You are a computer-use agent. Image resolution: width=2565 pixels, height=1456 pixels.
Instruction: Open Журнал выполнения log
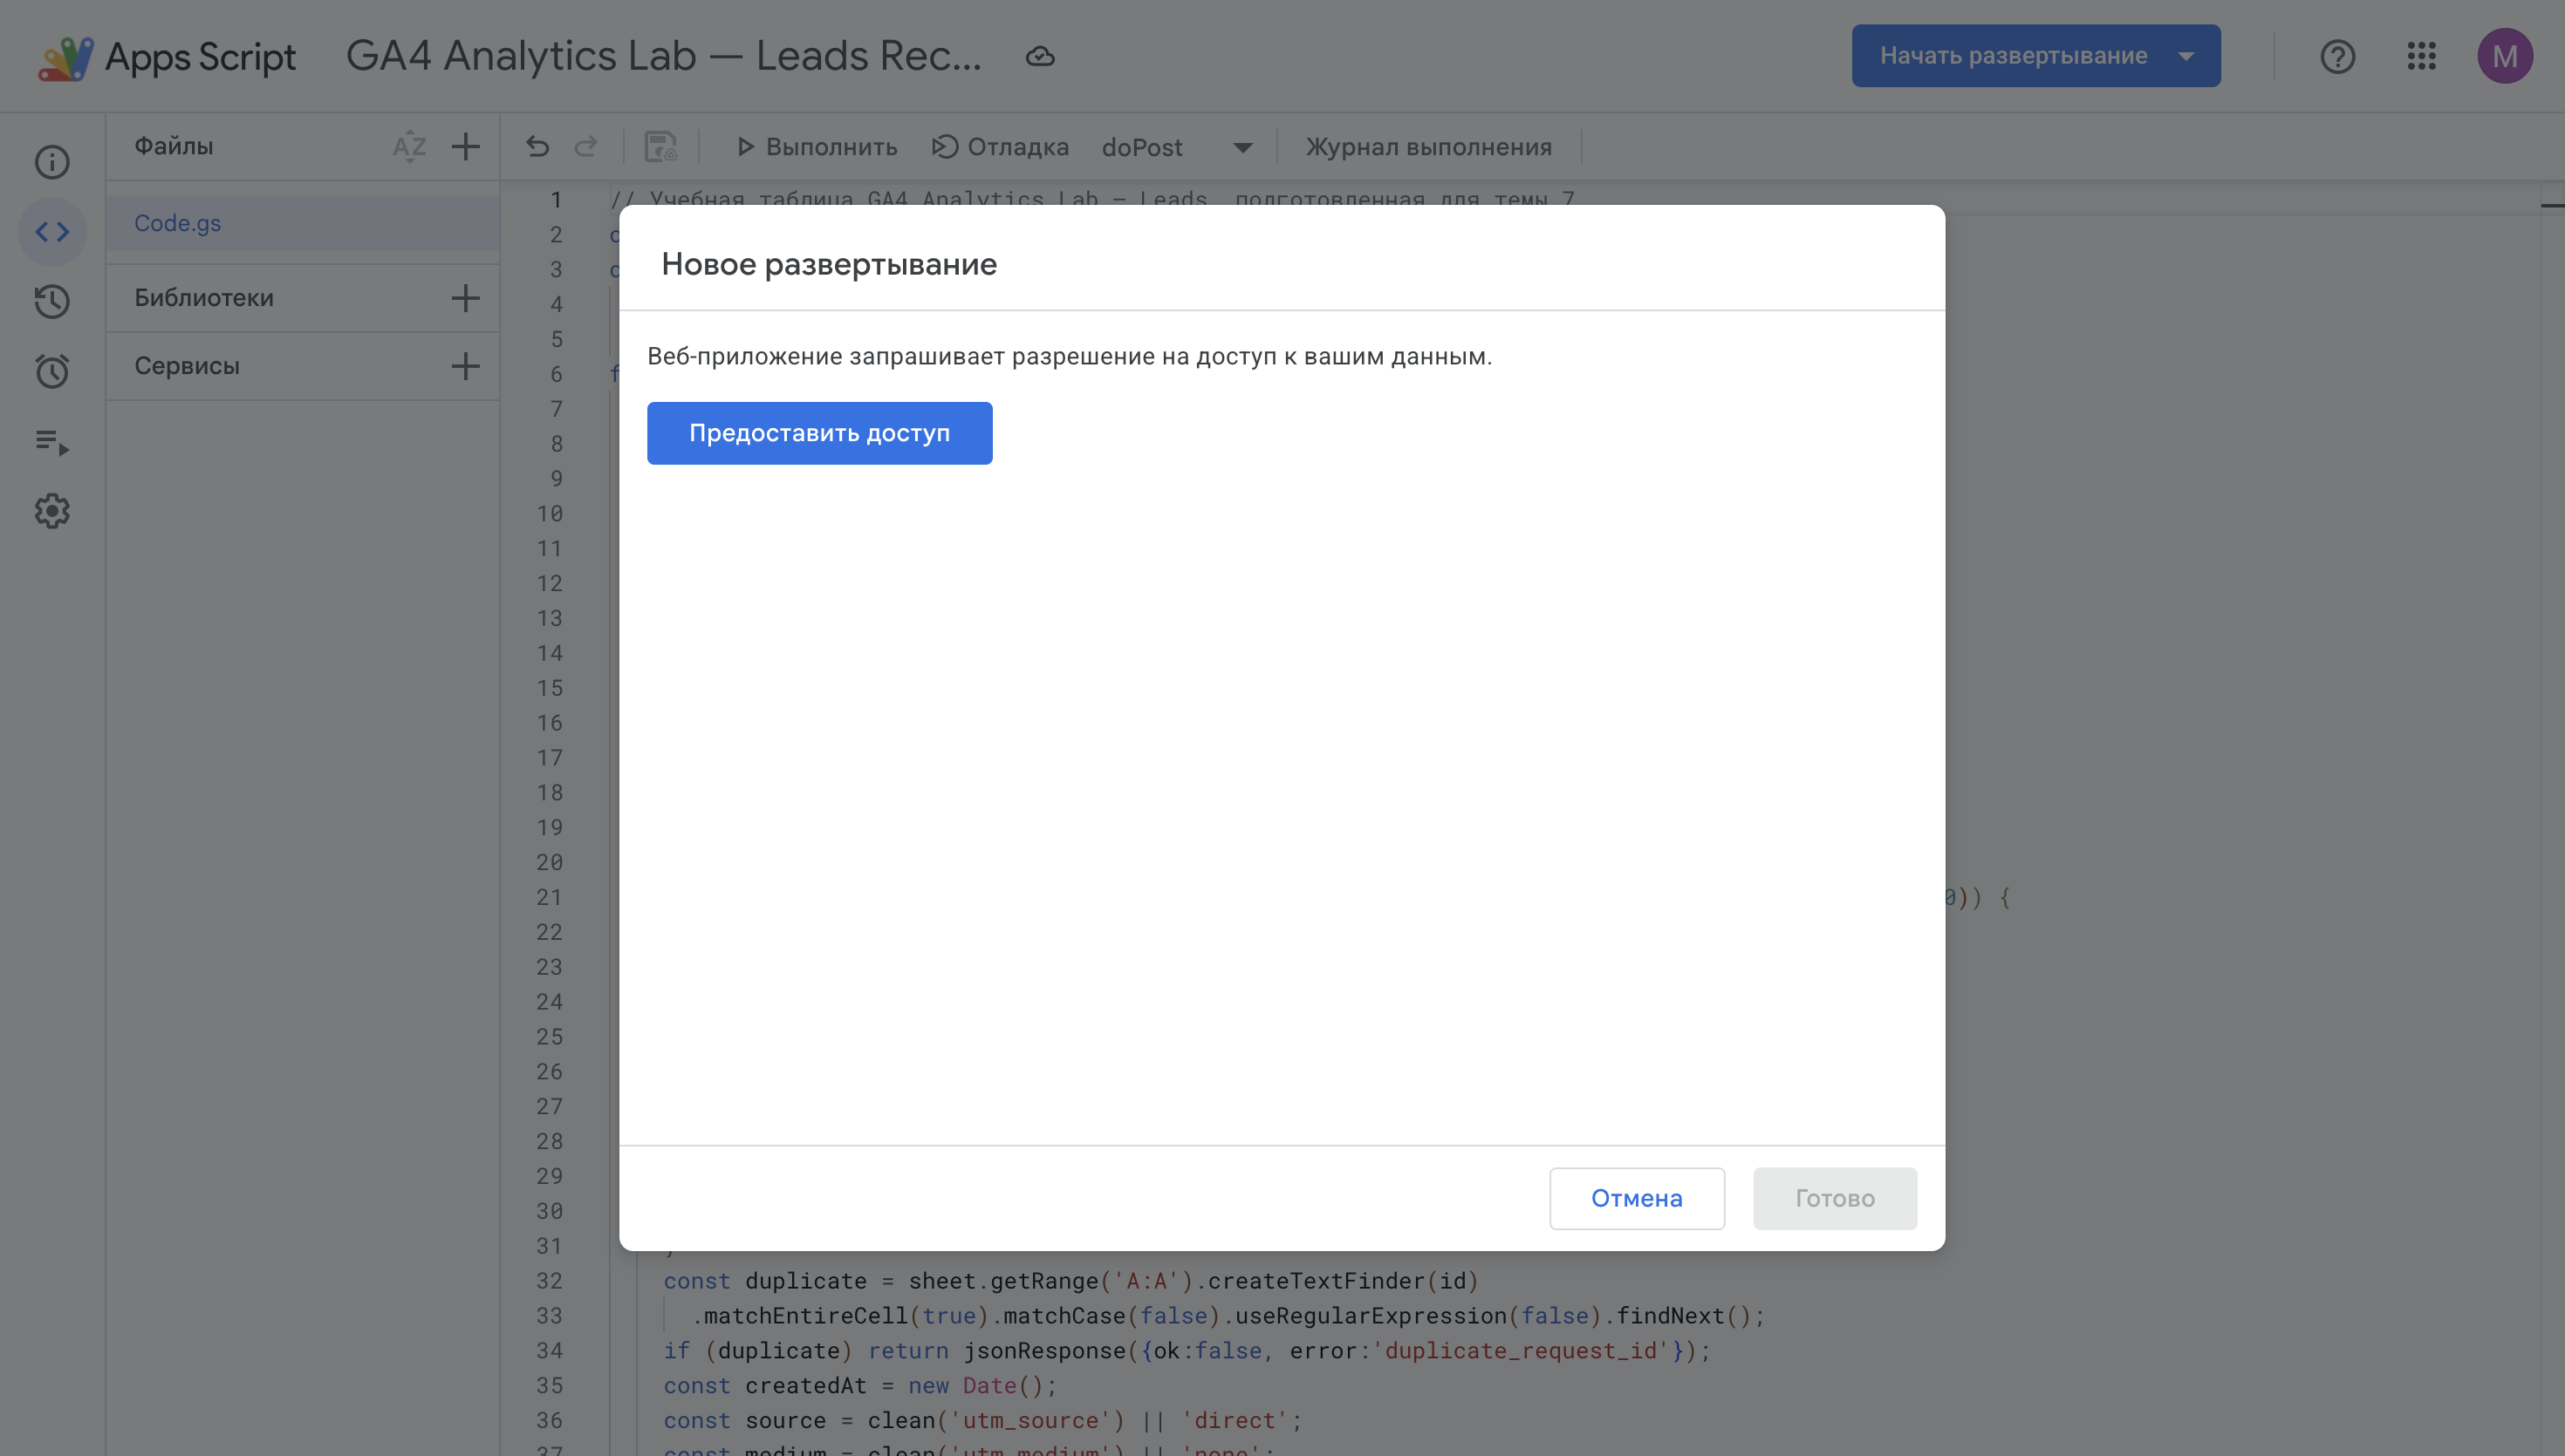click(1428, 147)
